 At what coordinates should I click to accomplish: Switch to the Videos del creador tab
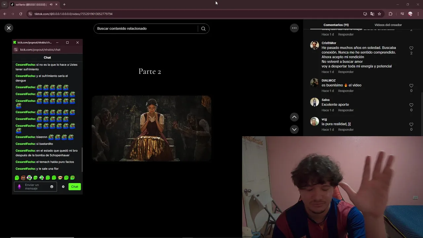[x=388, y=25]
